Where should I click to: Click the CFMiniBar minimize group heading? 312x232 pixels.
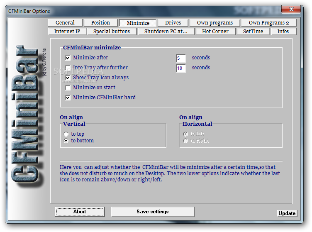[92, 48]
